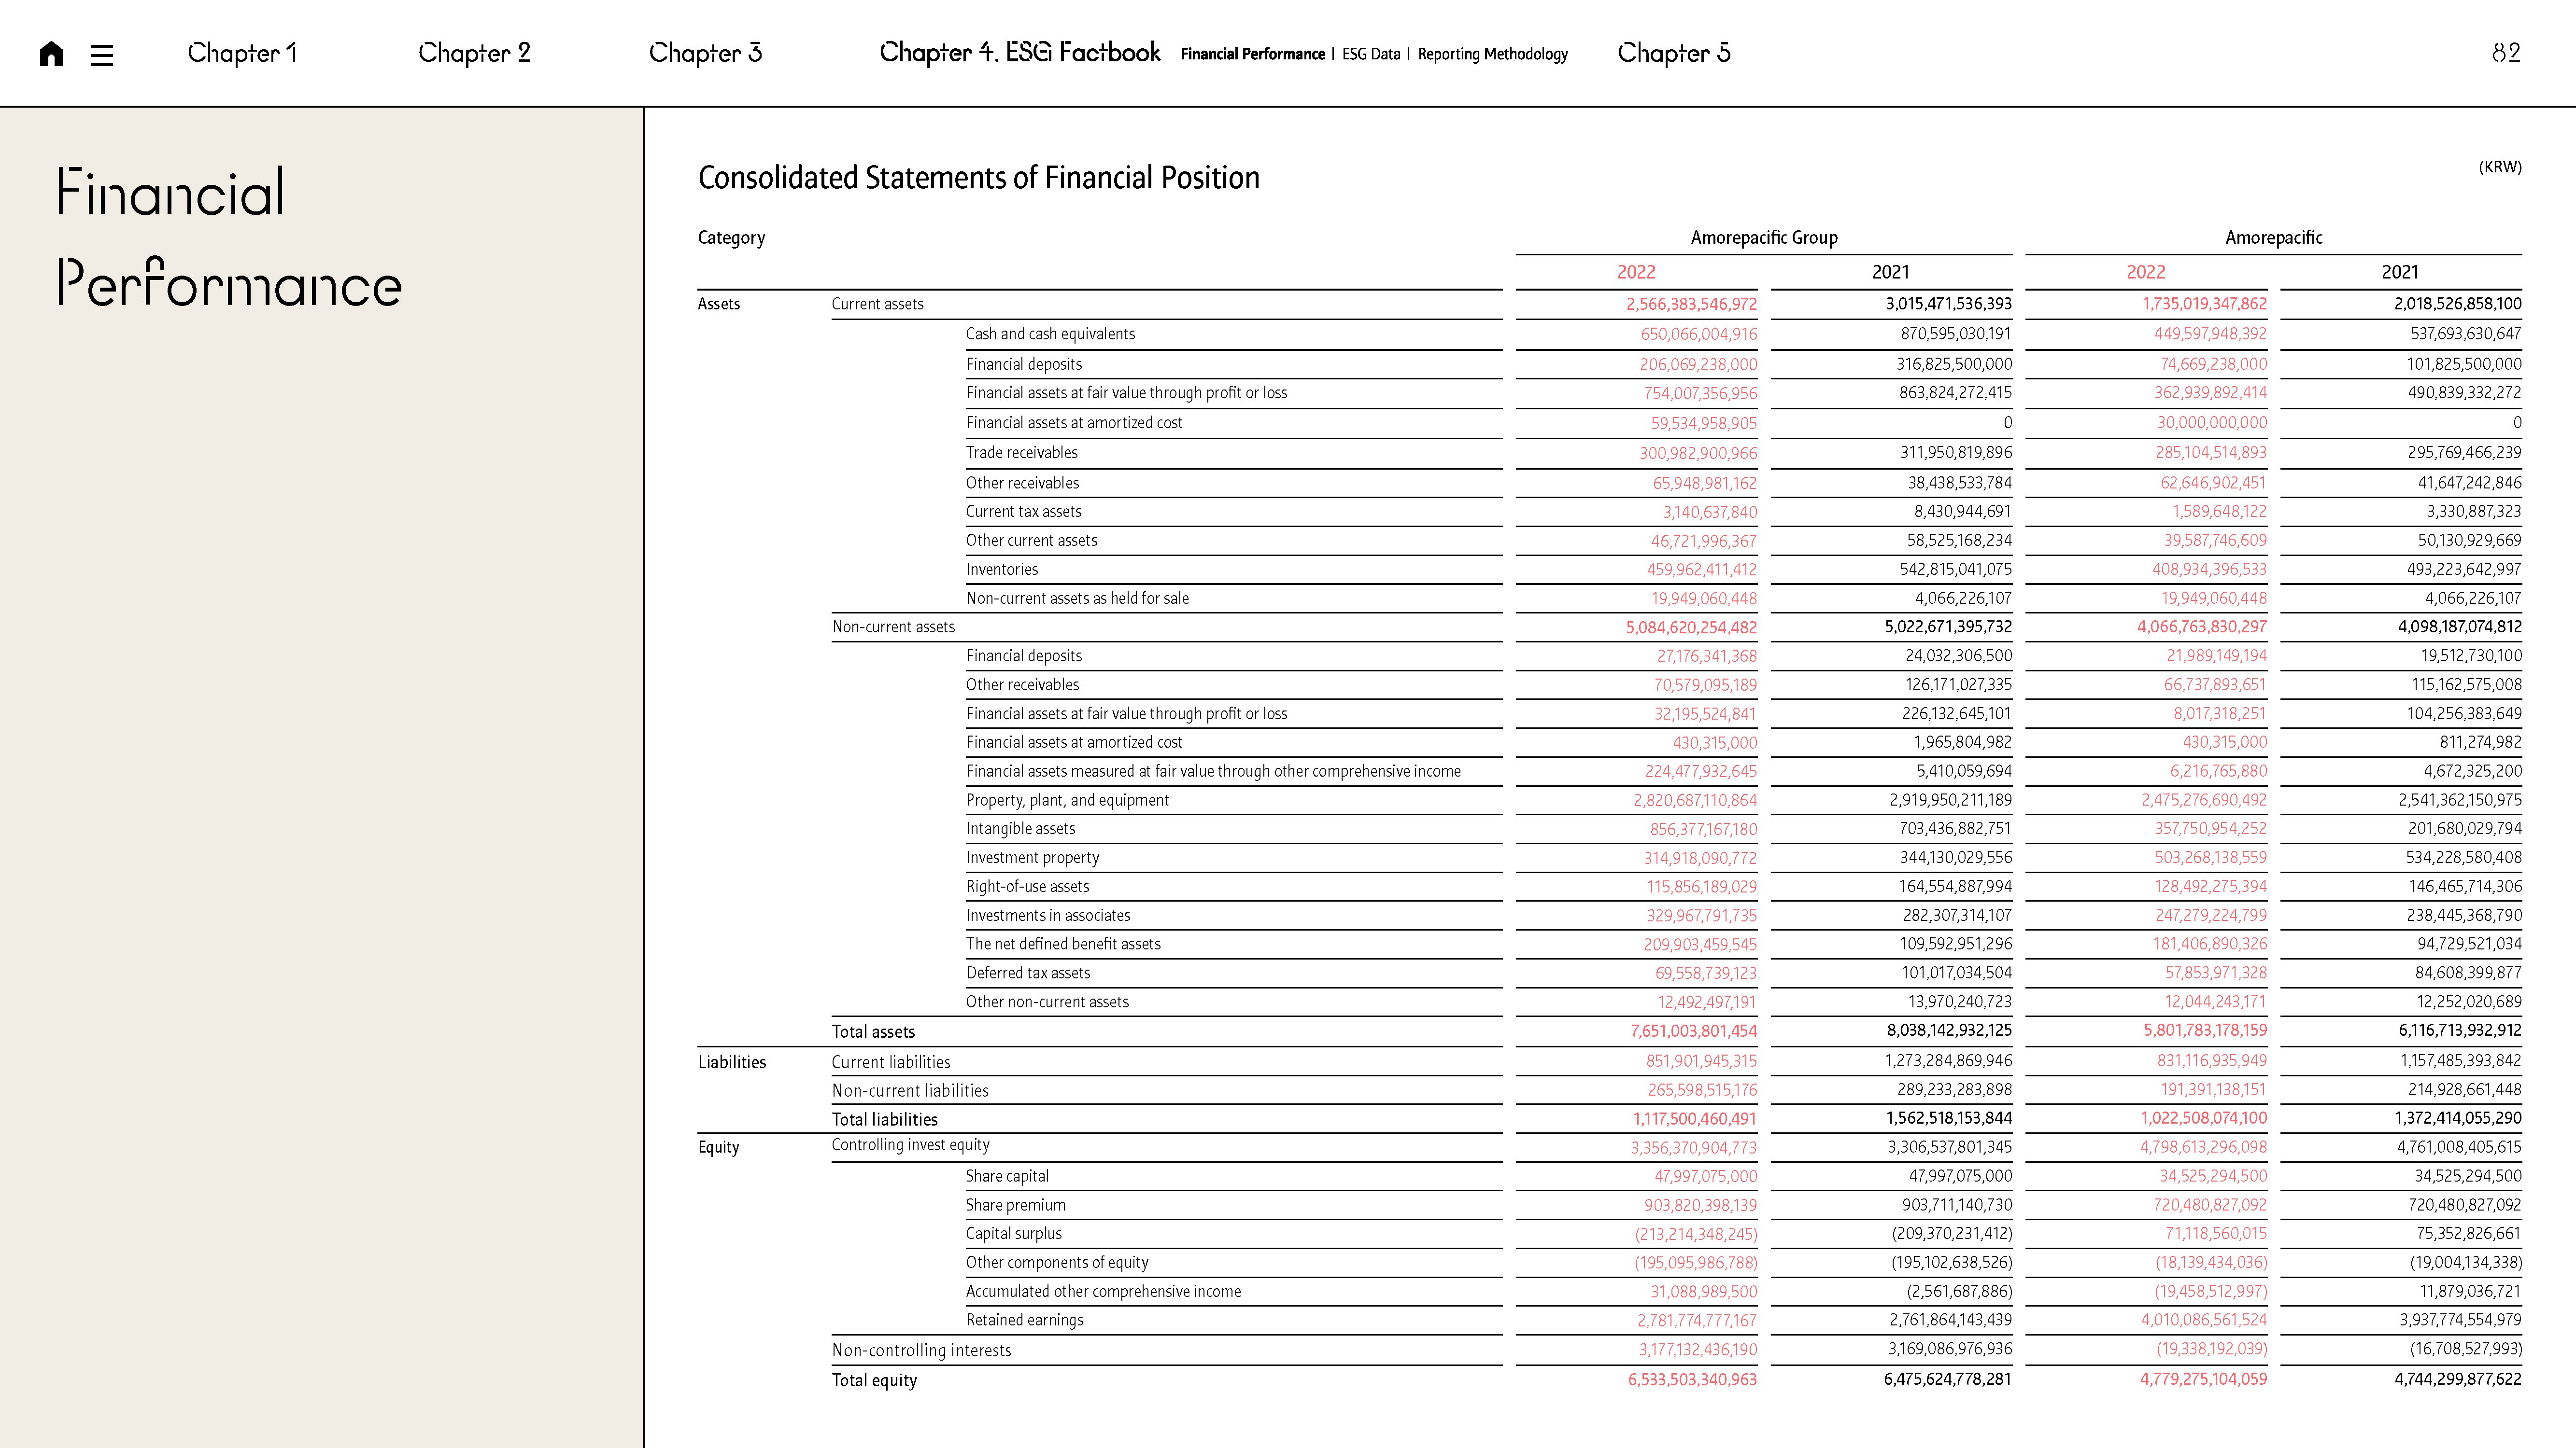The image size is (2576, 1448).
Task: Open the Chapter 3 navigation tab
Action: 705,53
